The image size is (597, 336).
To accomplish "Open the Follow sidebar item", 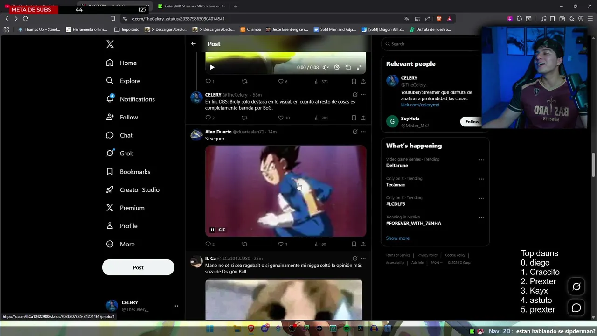I will pos(122,117).
